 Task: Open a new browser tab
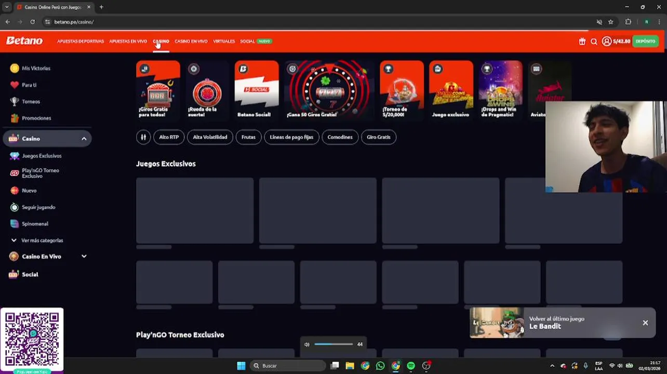101,7
